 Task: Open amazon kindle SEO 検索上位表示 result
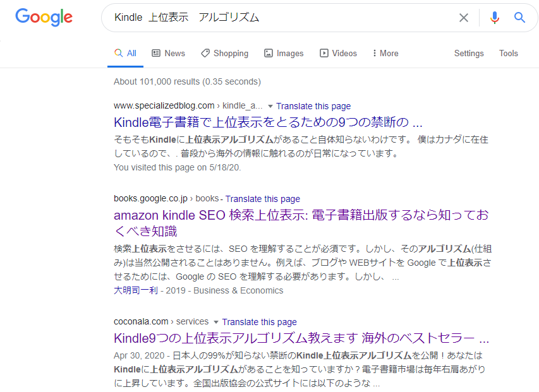coord(301,223)
